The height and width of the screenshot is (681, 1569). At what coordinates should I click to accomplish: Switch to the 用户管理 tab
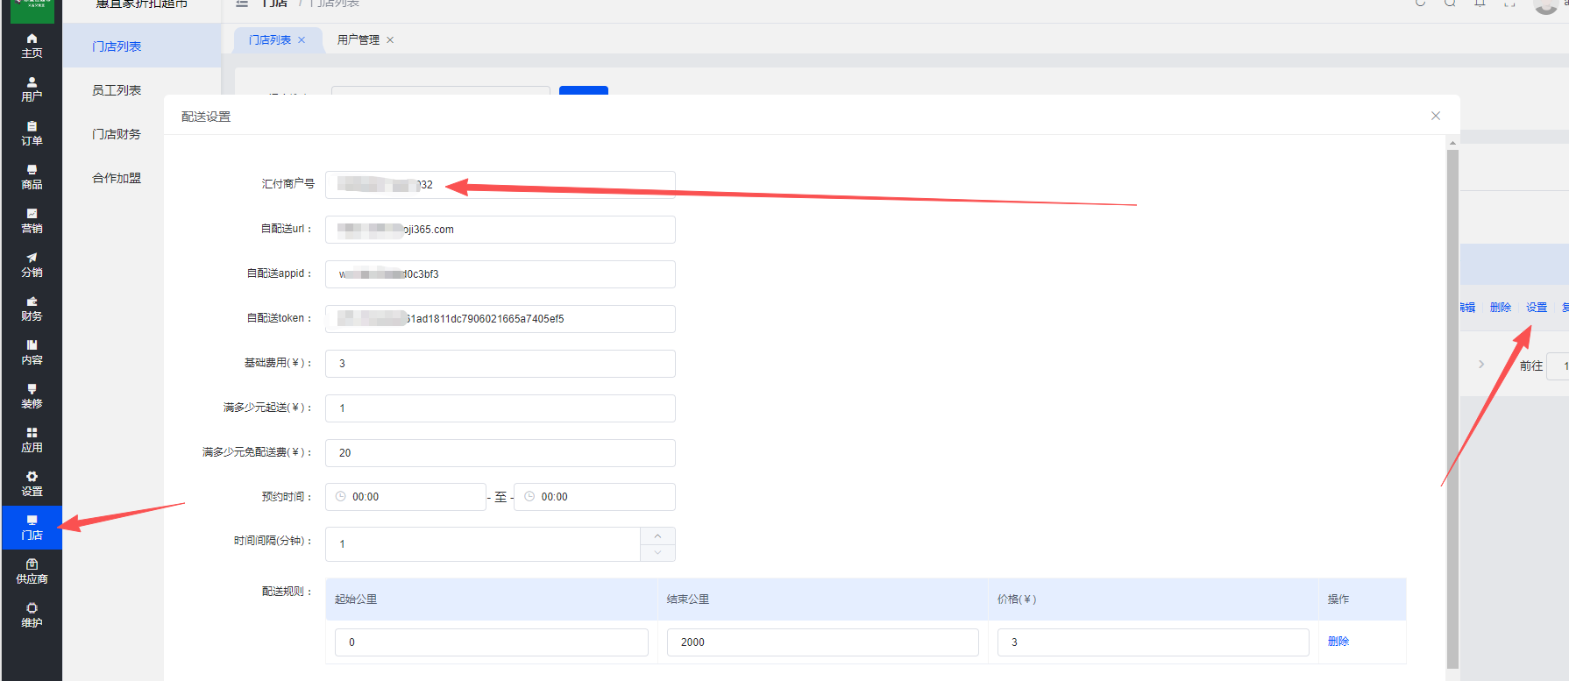[359, 40]
